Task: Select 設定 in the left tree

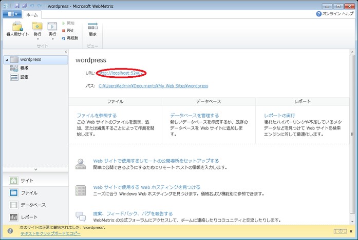Action: 20,77
